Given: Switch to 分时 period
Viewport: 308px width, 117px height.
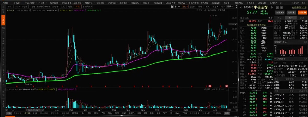Looking at the screenshot, I should click(x=10, y=6).
